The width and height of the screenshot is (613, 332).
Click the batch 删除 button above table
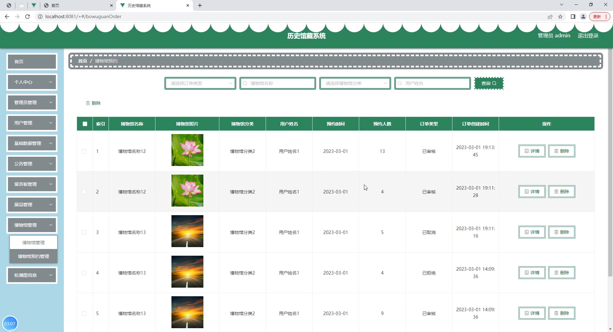[x=93, y=103]
